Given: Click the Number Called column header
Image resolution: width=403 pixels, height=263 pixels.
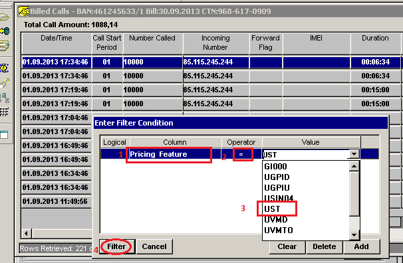Looking at the screenshot, I should [153, 43].
